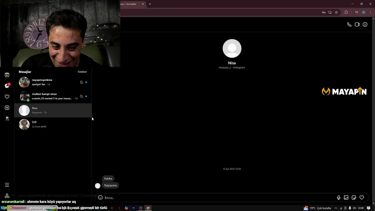375x211 pixels.
Task: Click the Create new post plus icon
Action: point(7,108)
